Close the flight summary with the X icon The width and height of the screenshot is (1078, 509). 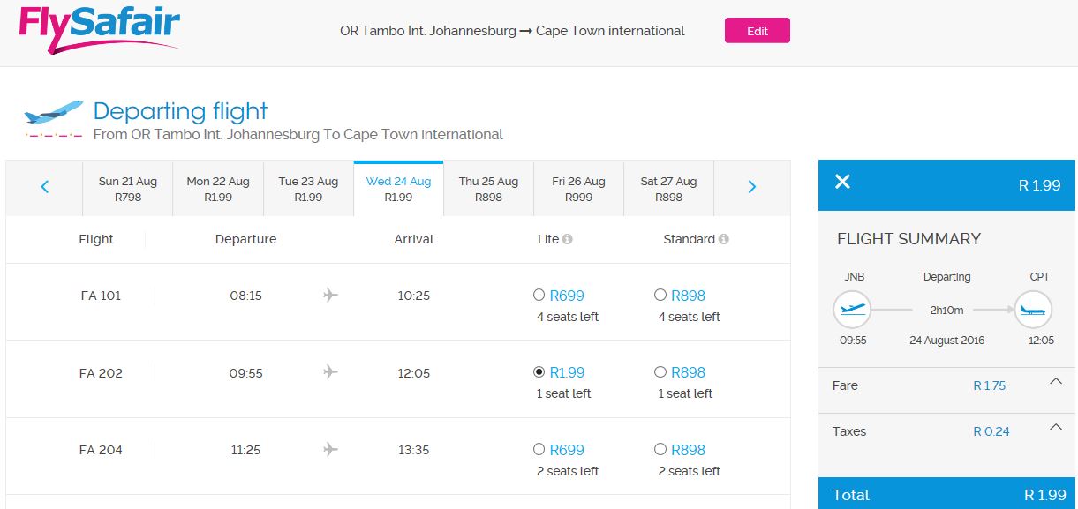point(843,182)
